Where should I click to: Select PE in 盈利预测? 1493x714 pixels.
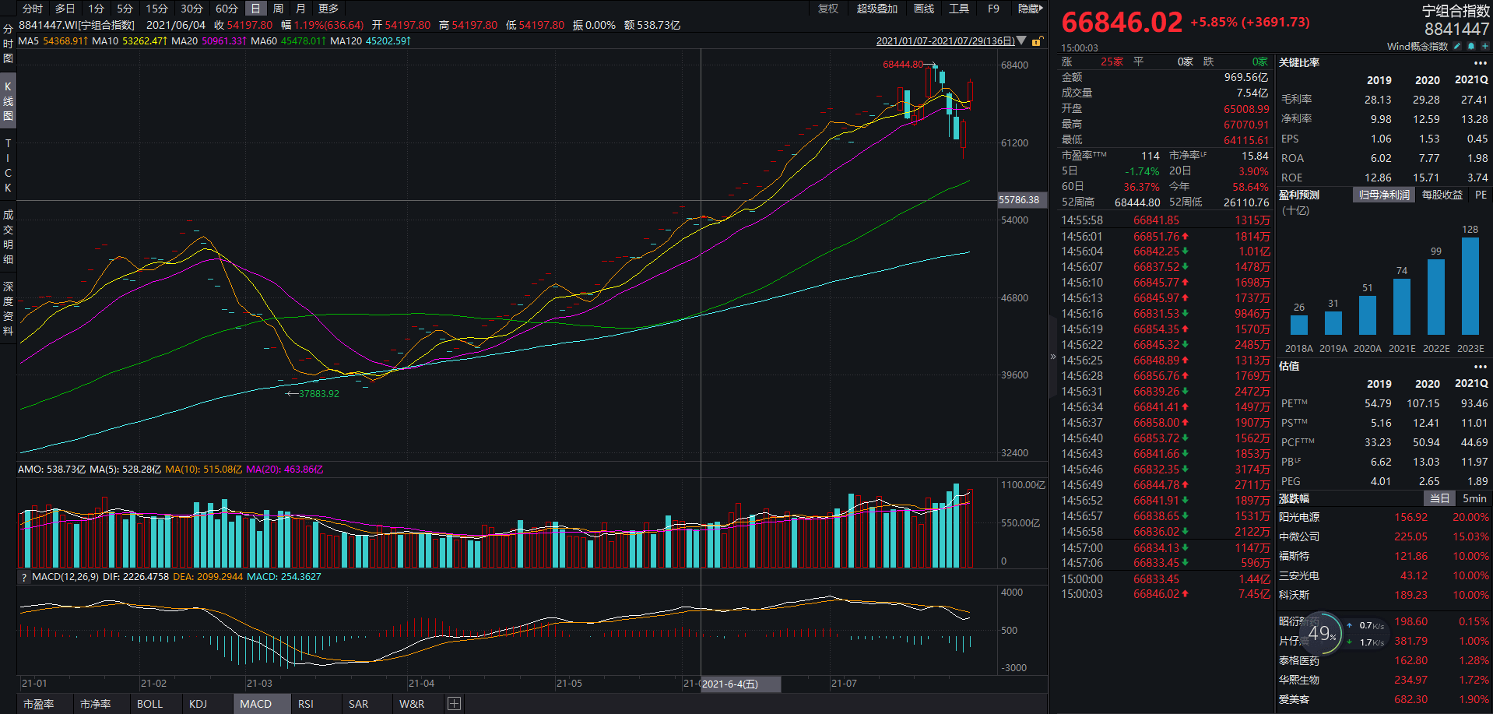[1480, 195]
